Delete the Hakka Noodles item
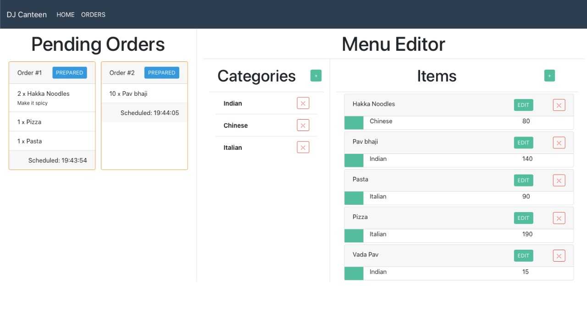Screen dimensions: 587x323 559,105
